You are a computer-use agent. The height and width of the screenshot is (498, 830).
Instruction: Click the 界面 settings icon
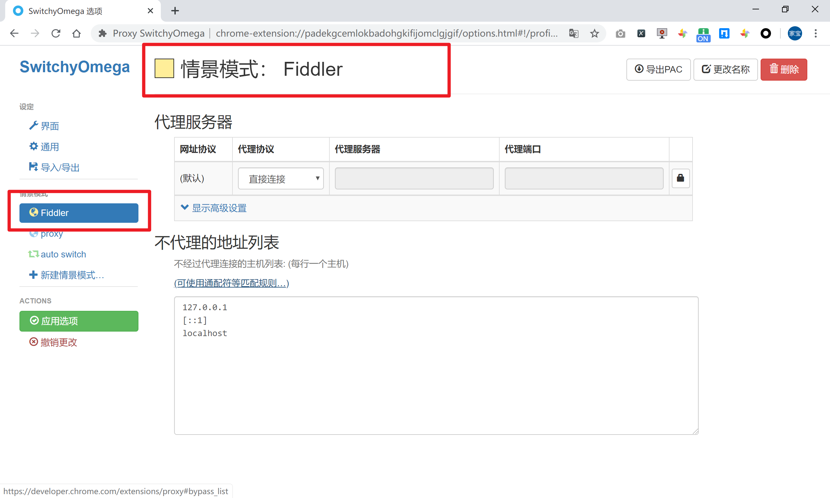(33, 125)
